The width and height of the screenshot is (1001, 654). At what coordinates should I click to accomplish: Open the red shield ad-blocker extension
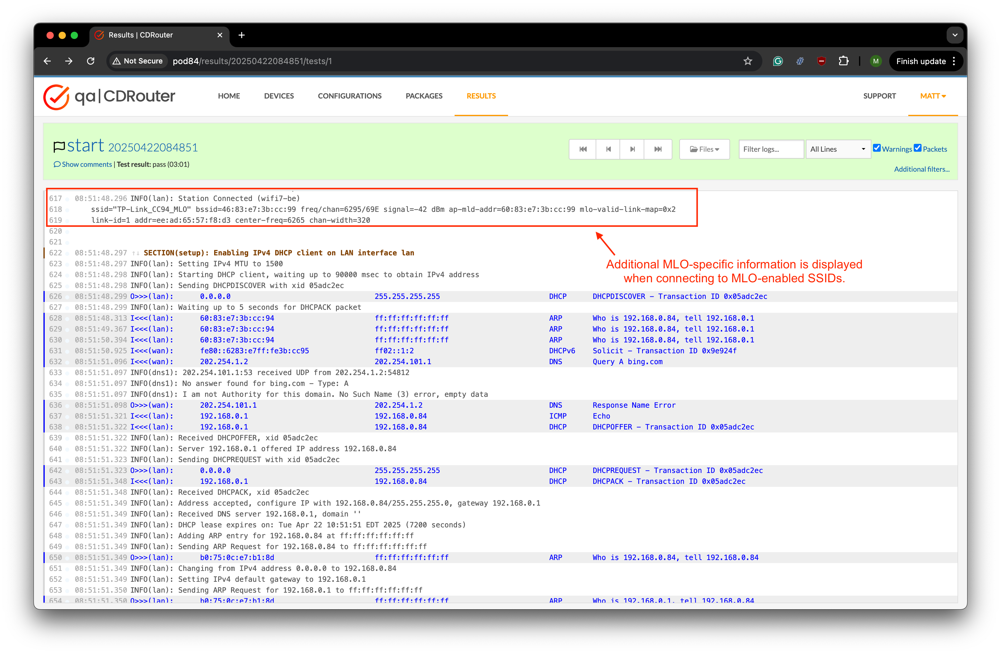(x=821, y=61)
